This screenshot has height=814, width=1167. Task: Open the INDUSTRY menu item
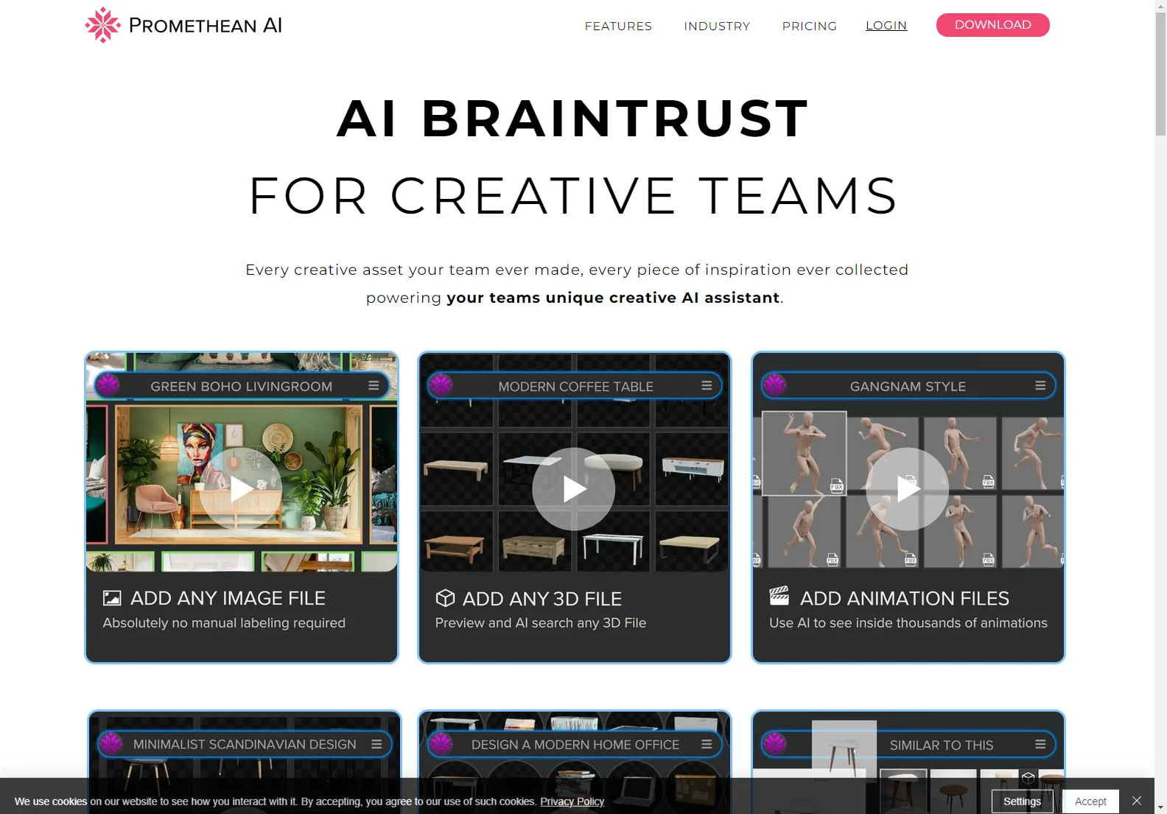pos(717,26)
